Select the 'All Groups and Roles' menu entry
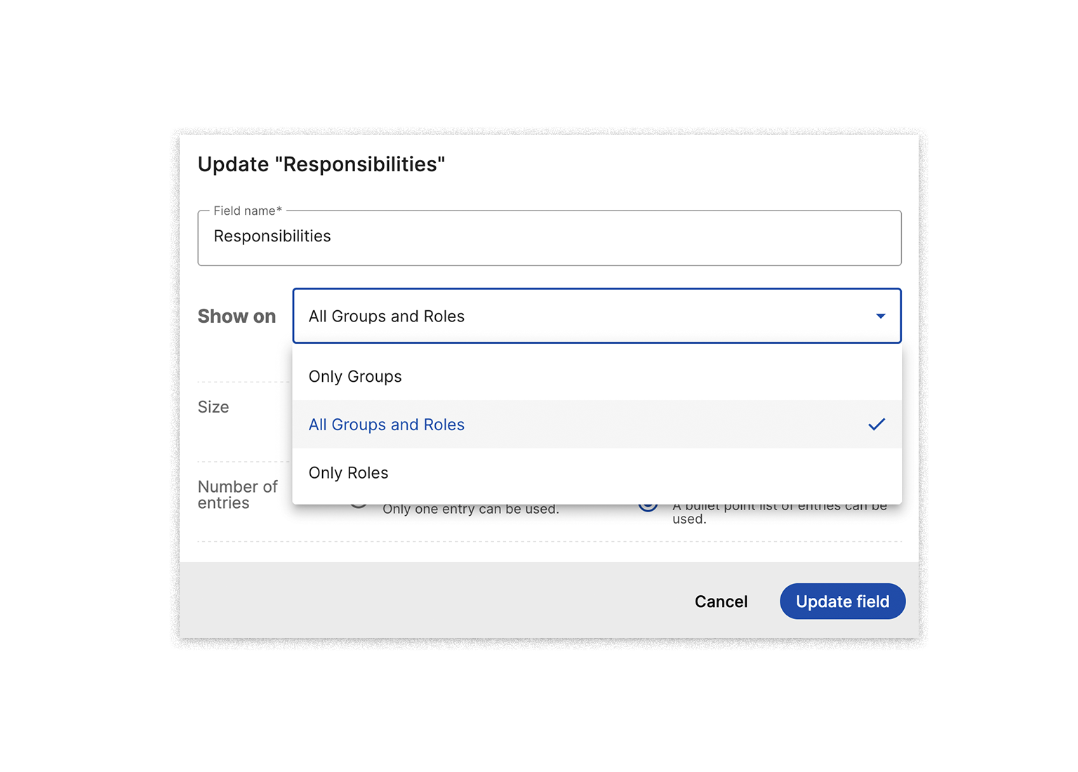 pyautogui.click(x=387, y=425)
